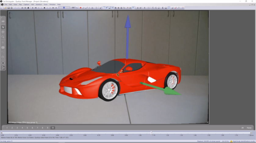The image size is (256, 143).
Task: Click the filled circle marker tool in side toolbar
Action: [x=3, y=63]
